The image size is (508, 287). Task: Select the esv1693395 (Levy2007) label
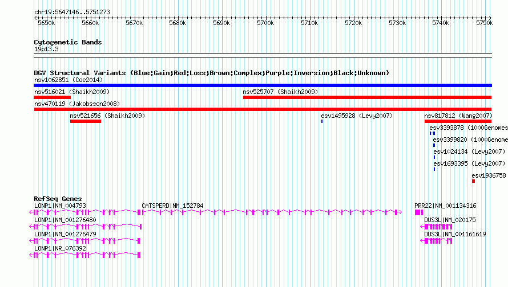[469, 163]
